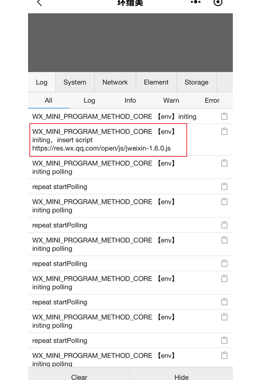Copy the second 'initing polling' log entry

coord(225,202)
